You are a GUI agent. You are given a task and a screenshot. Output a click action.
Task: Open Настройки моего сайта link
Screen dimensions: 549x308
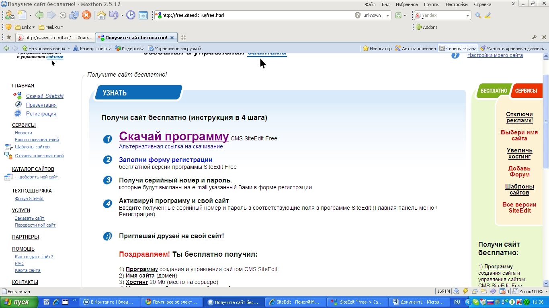[495, 55]
